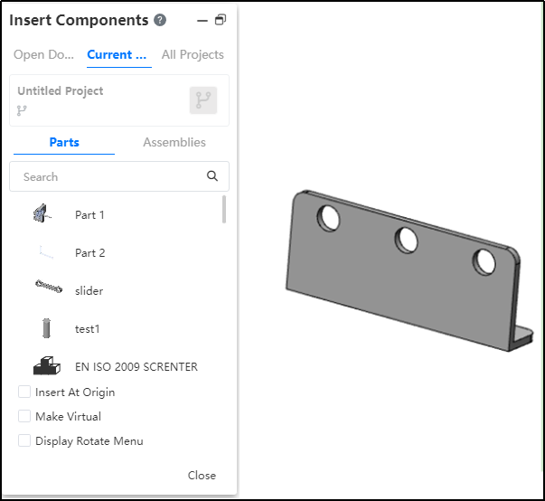Select the Part 1 thumbnail icon
Image resolution: width=545 pixels, height=501 pixels.
[43, 213]
